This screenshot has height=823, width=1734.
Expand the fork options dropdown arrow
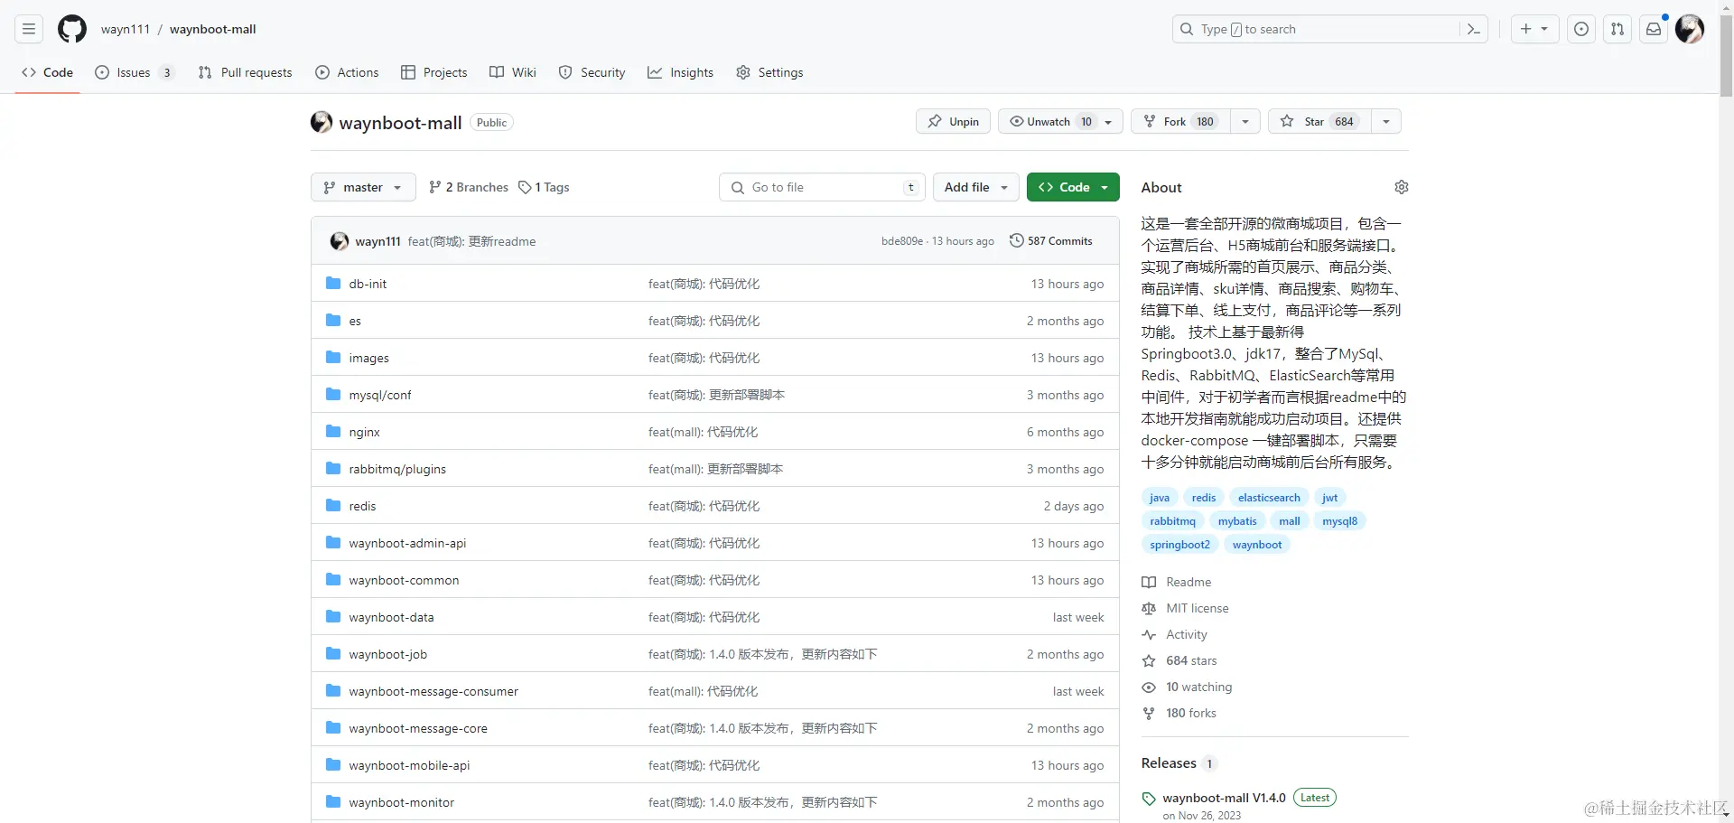[1245, 121]
